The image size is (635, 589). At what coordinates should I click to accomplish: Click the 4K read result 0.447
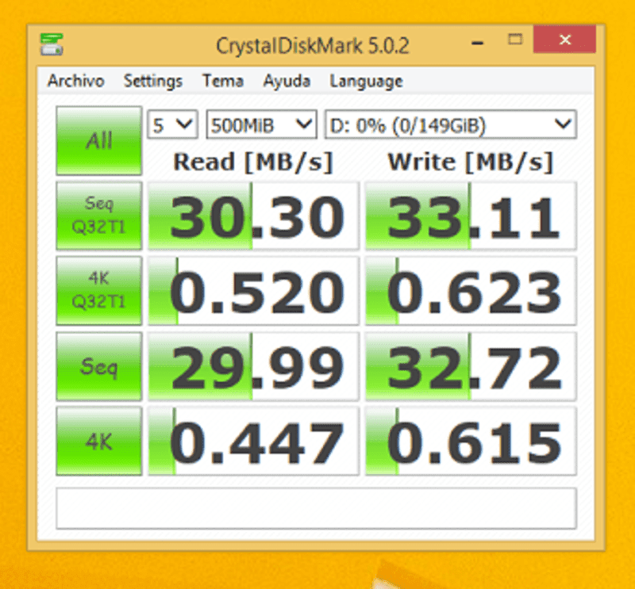[253, 442]
